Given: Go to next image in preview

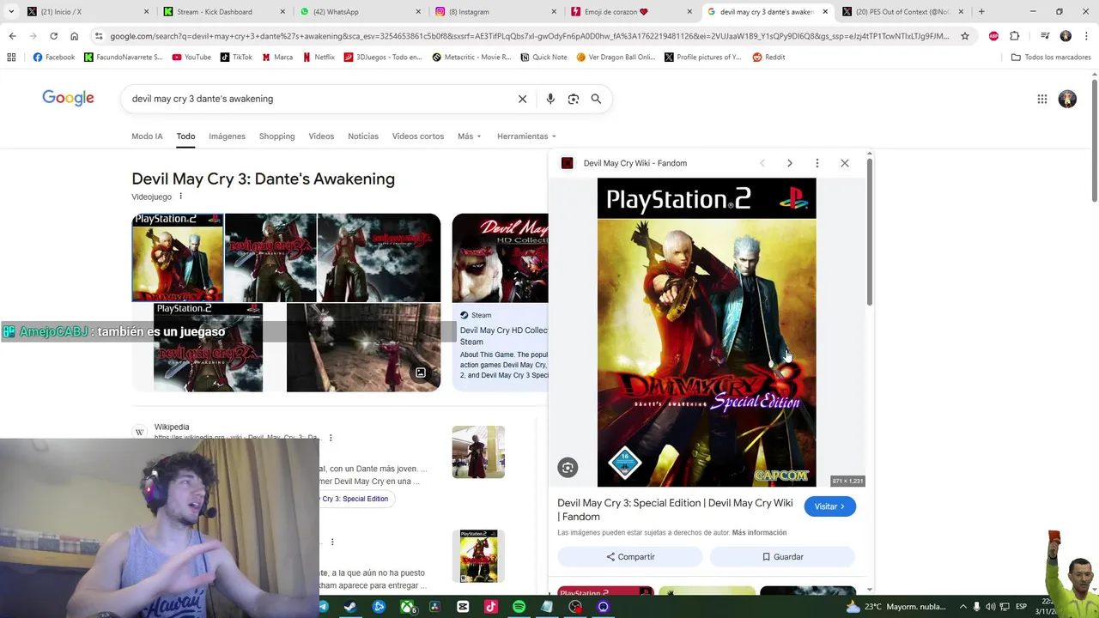Looking at the screenshot, I should point(790,163).
